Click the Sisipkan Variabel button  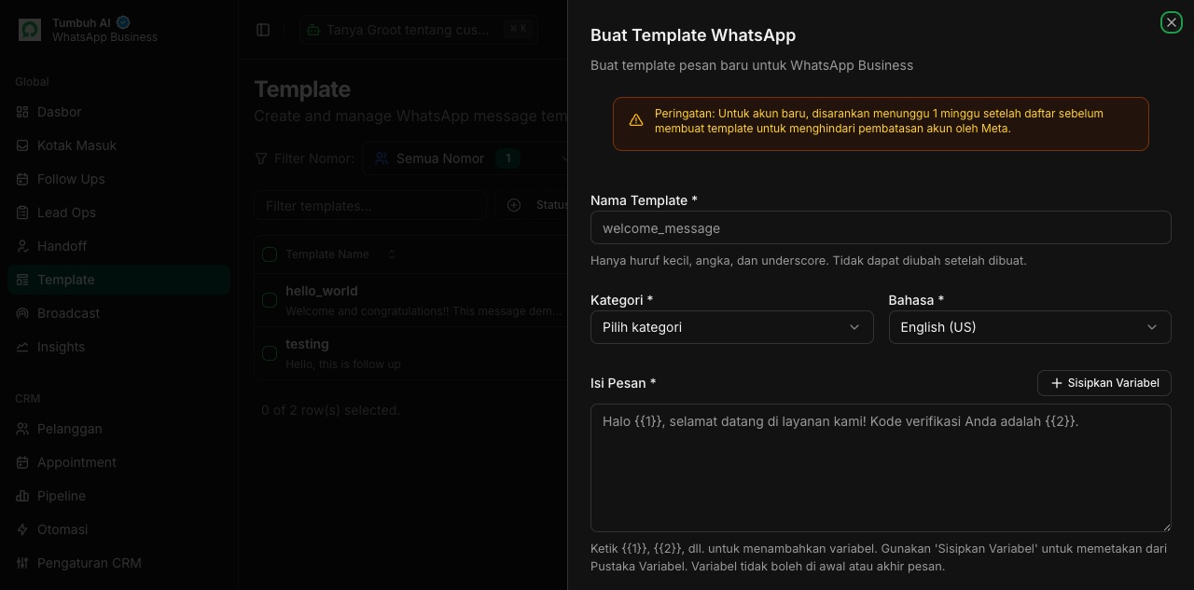pos(1104,383)
